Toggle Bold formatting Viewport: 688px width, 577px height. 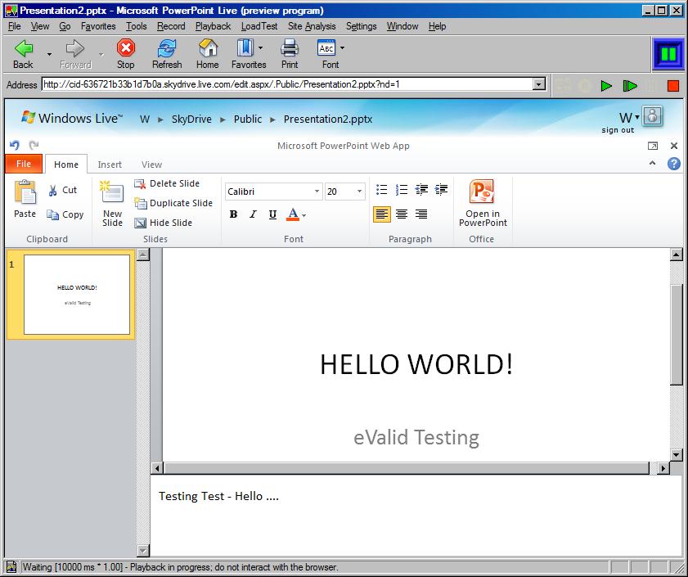click(233, 214)
